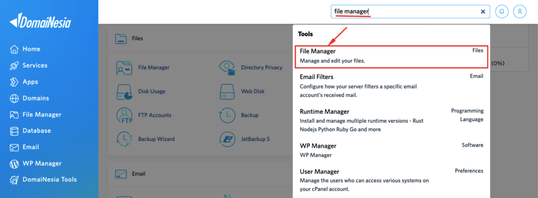538x198 pixels.
Task: Click the Email section header icon
Action: [121, 174]
